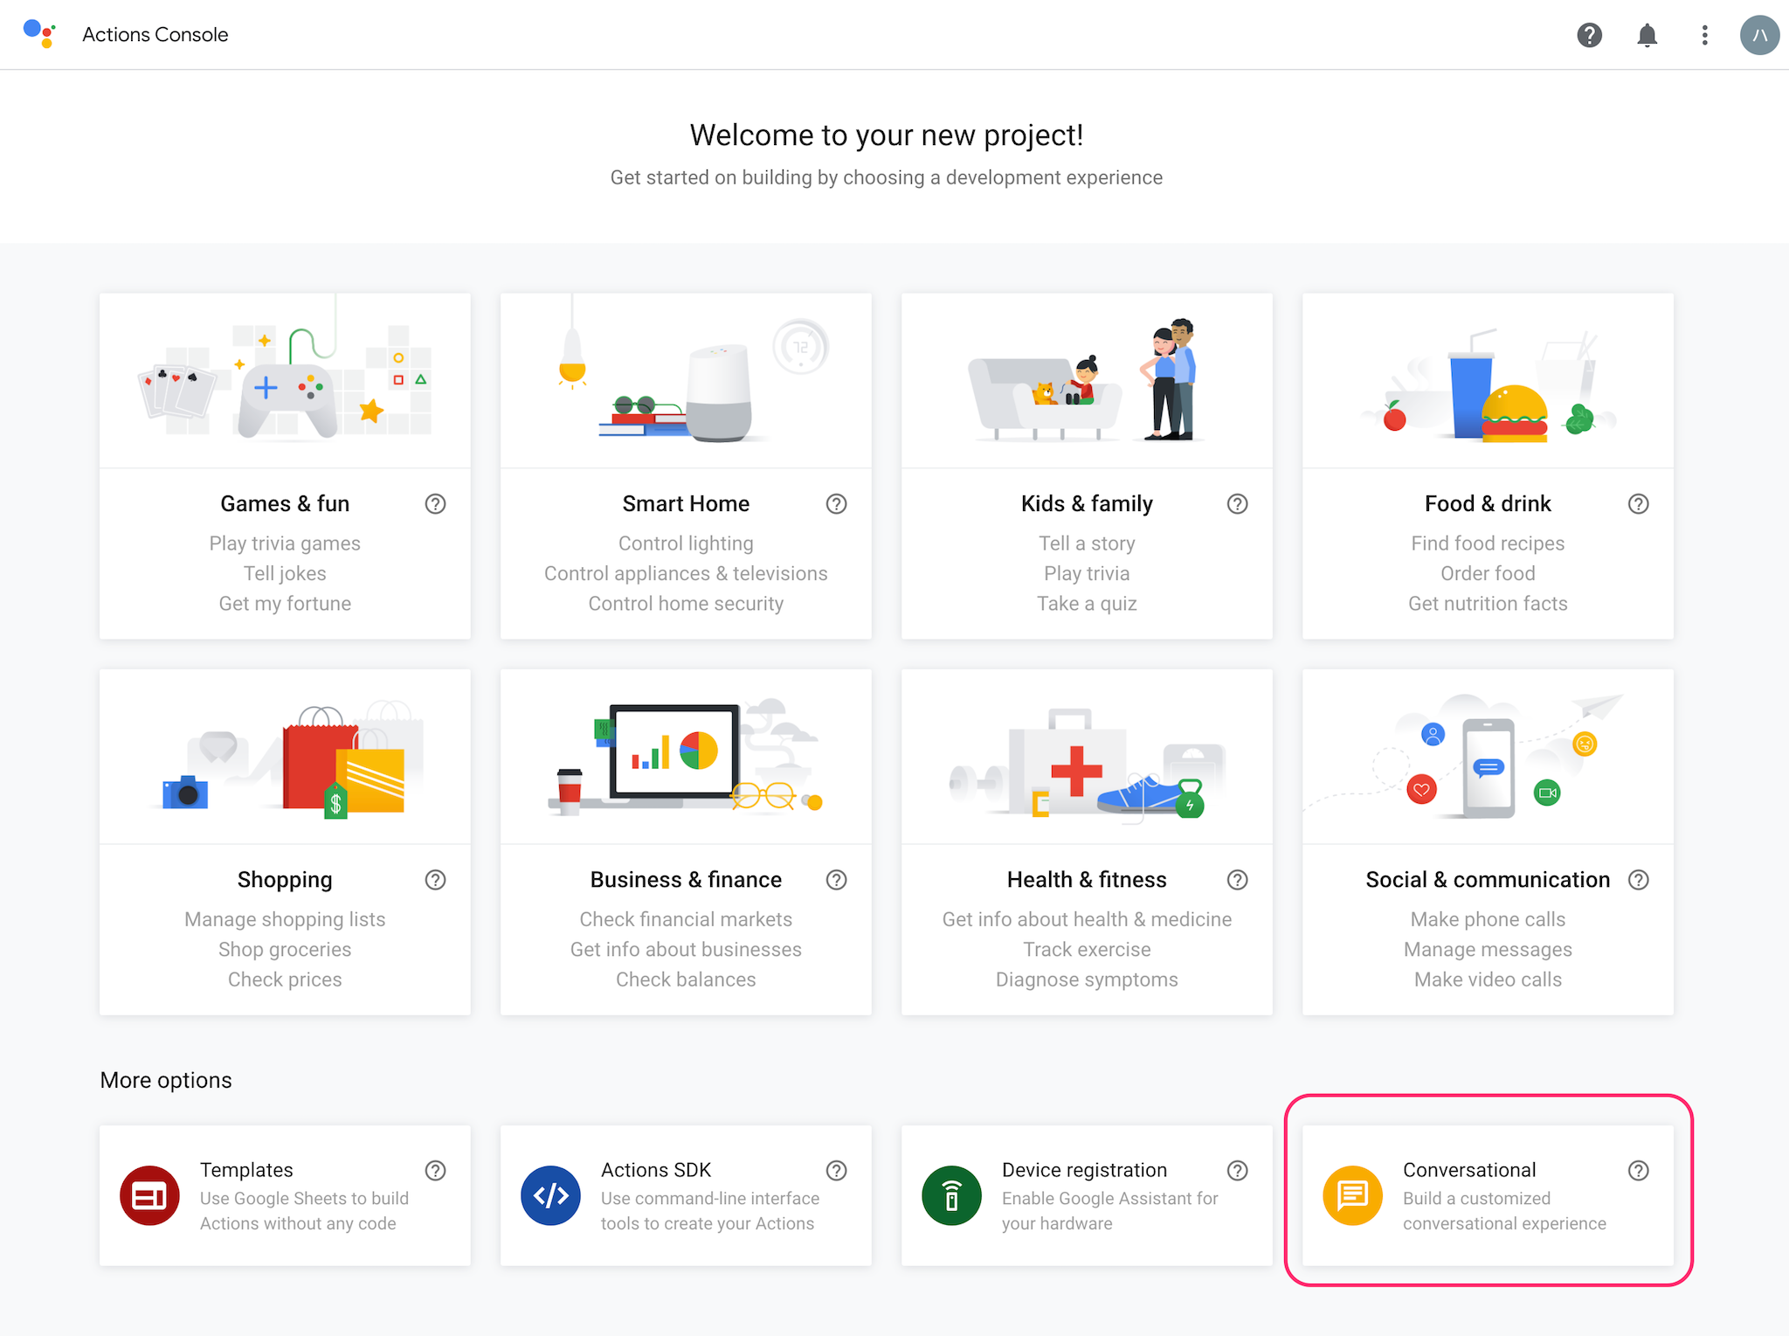Select the Business & finance title
Screen dimensions: 1789x1336
[686, 880]
